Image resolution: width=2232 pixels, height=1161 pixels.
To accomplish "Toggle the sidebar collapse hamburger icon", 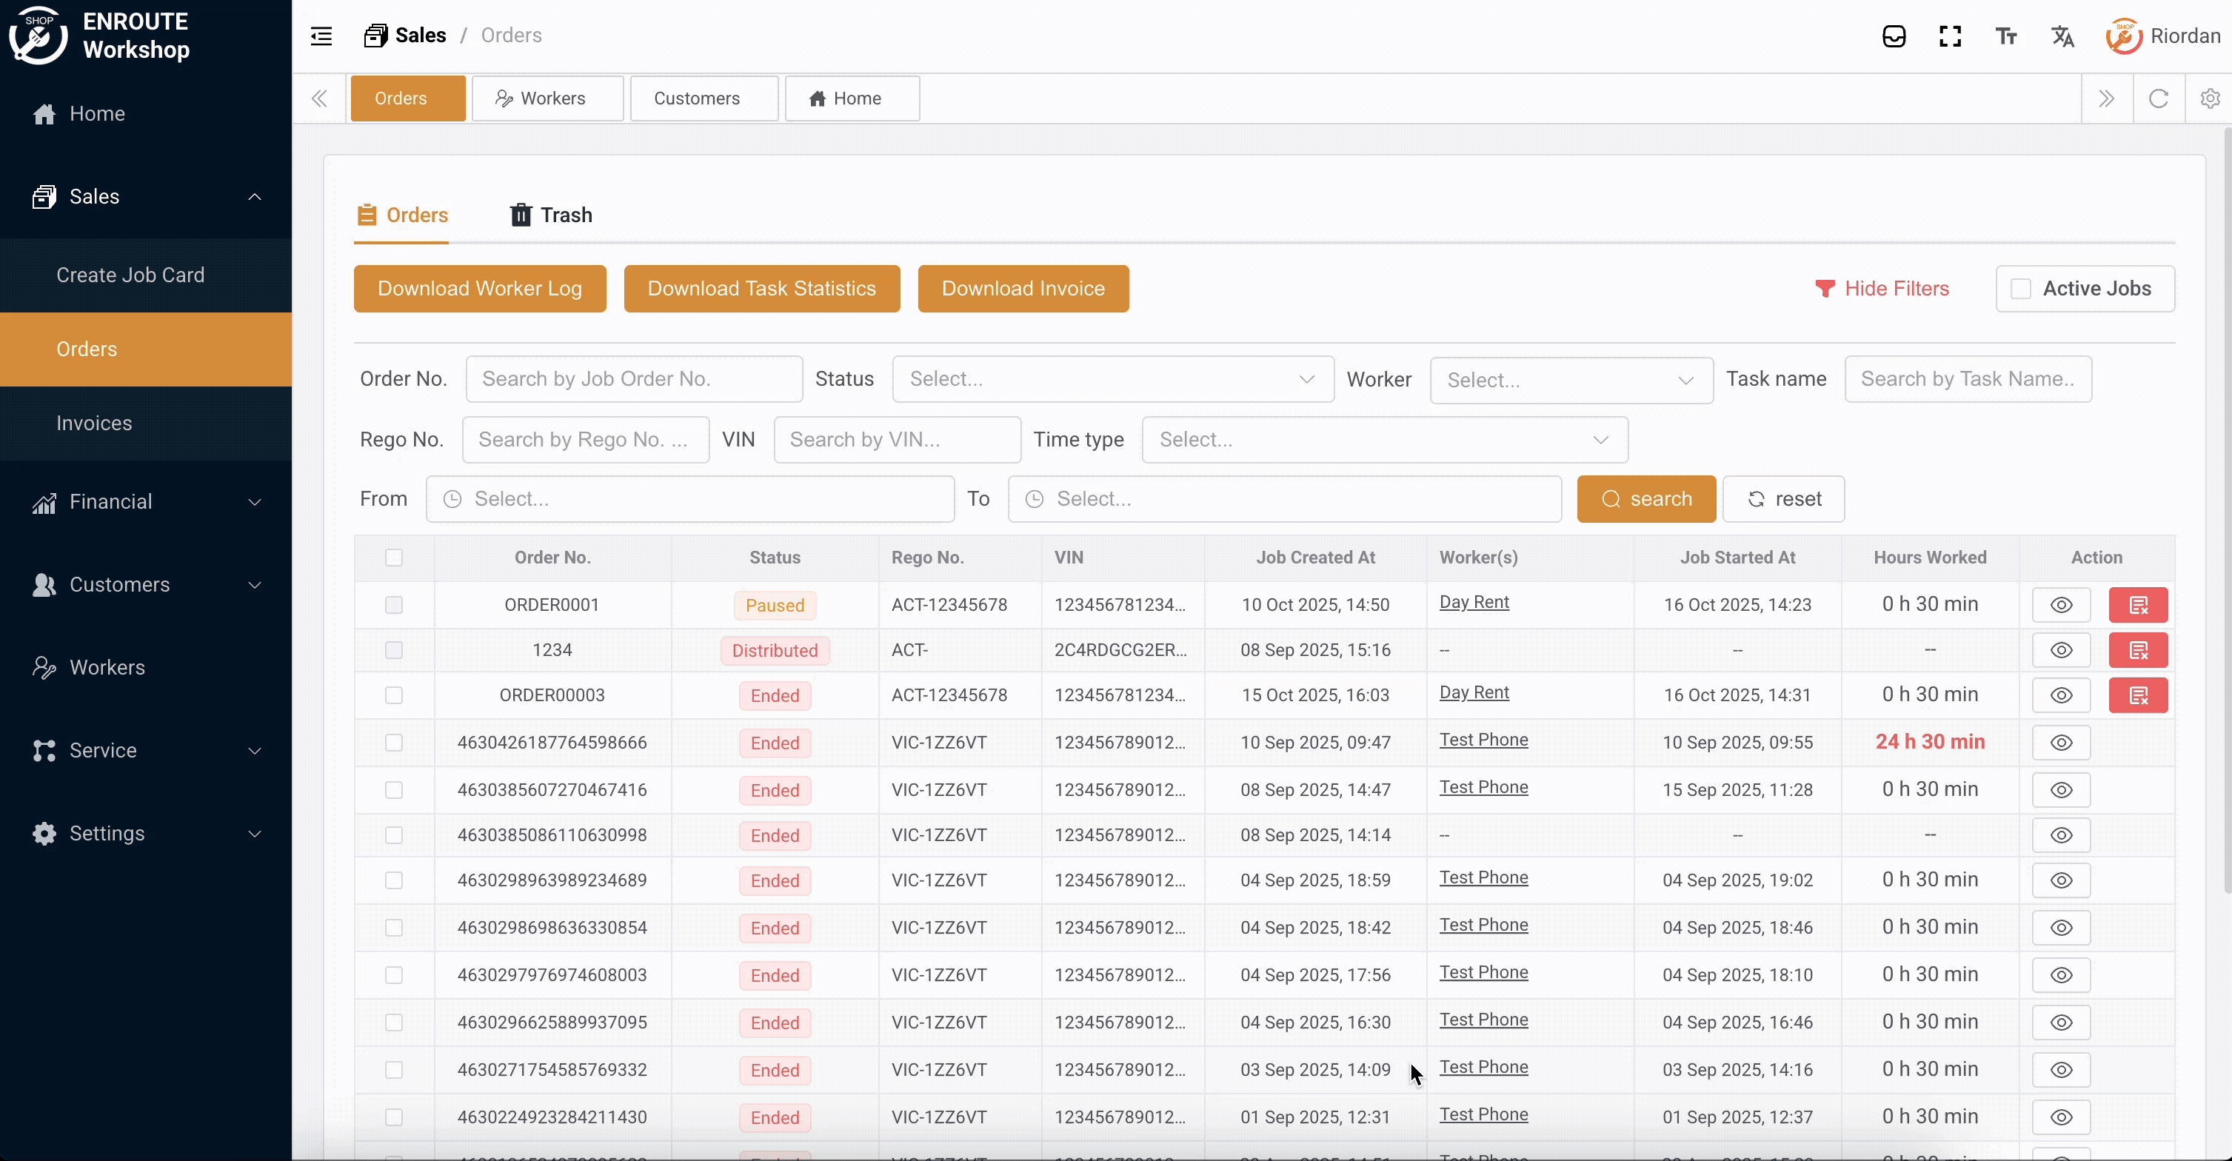I will (321, 36).
